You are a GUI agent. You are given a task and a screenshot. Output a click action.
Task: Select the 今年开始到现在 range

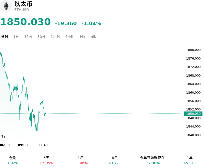tap(152, 160)
